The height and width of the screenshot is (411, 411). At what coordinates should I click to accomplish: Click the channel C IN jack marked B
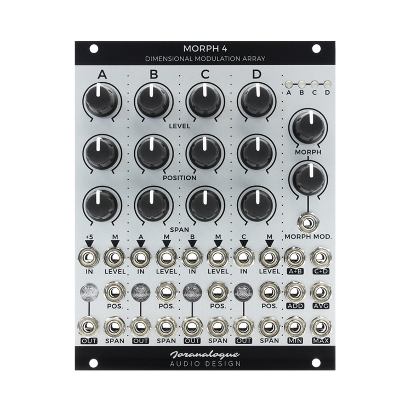192,258
